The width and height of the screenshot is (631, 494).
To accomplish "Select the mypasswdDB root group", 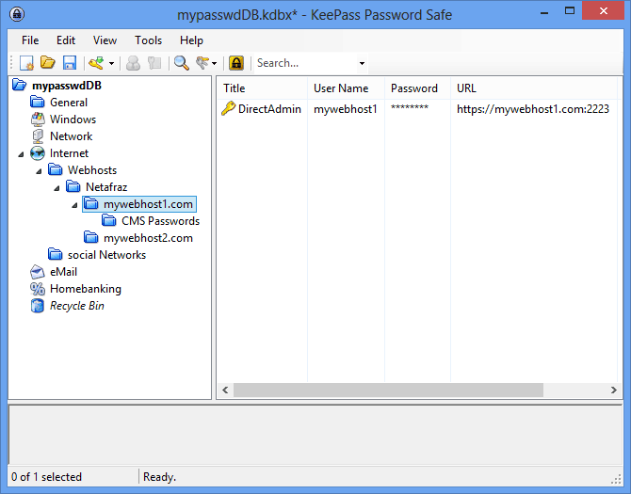I will tap(67, 86).
